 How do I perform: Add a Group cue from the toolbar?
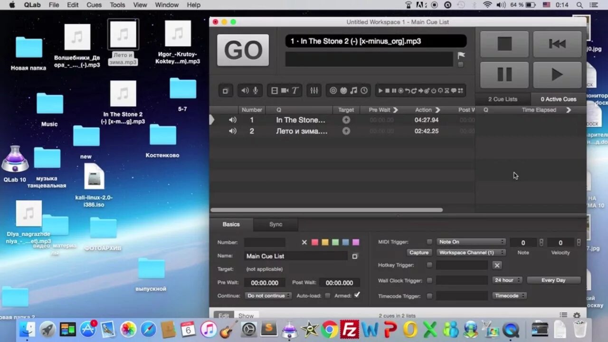click(x=225, y=91)
